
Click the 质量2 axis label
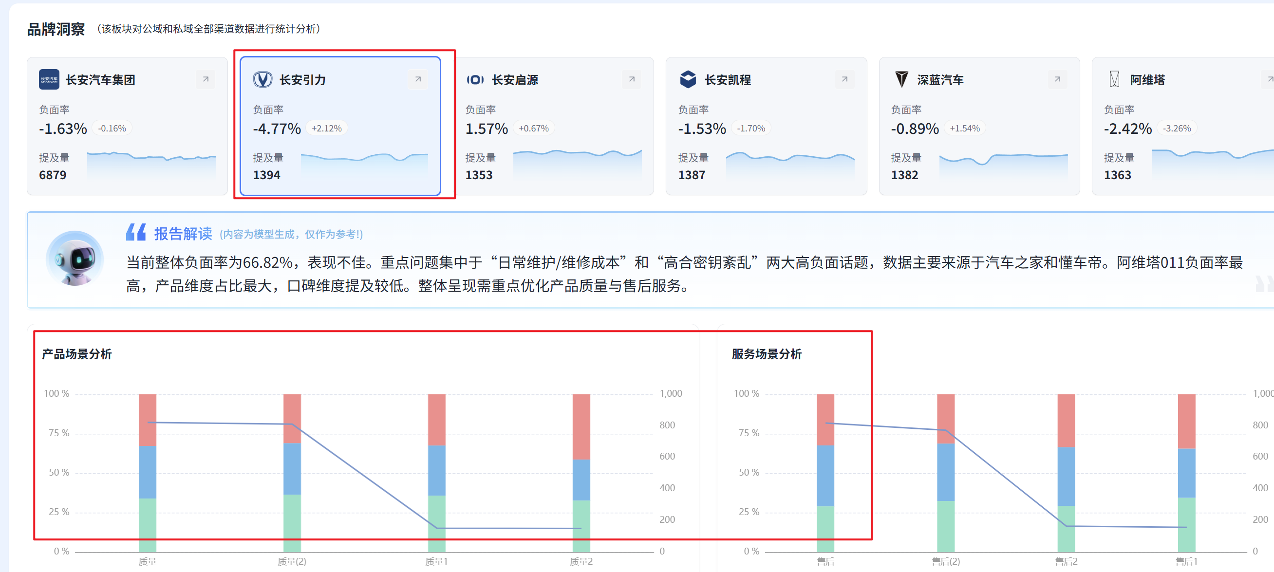581,562
